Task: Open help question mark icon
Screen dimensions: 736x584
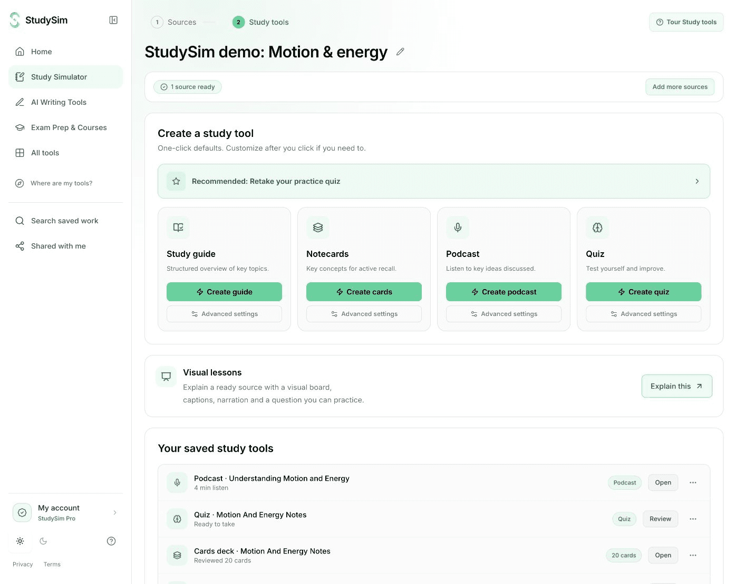Action: (x=111, y=541)
